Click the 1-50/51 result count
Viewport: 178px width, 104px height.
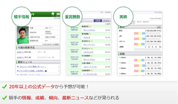[x=108, y=24]
